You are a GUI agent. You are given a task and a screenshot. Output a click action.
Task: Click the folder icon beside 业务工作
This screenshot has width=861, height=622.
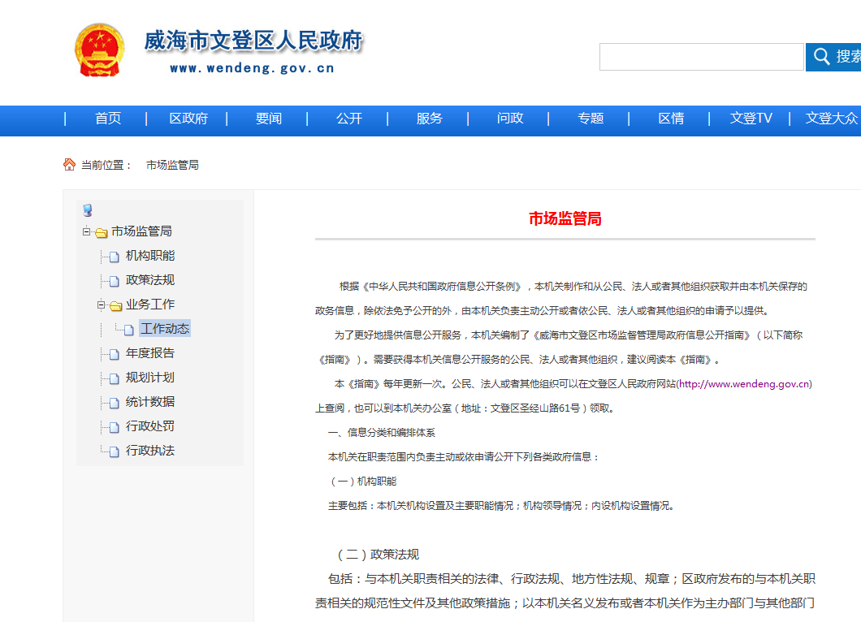[x=115, y=306]
